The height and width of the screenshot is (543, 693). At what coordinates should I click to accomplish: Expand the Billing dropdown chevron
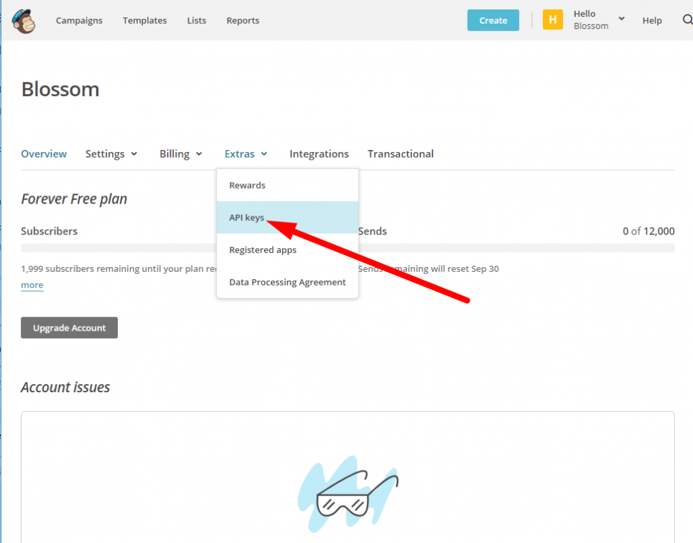199,154
